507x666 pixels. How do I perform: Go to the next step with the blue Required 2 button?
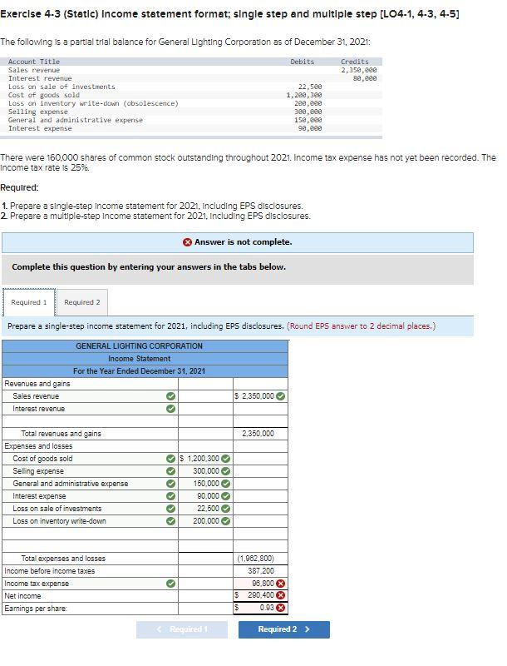(284, 629)
